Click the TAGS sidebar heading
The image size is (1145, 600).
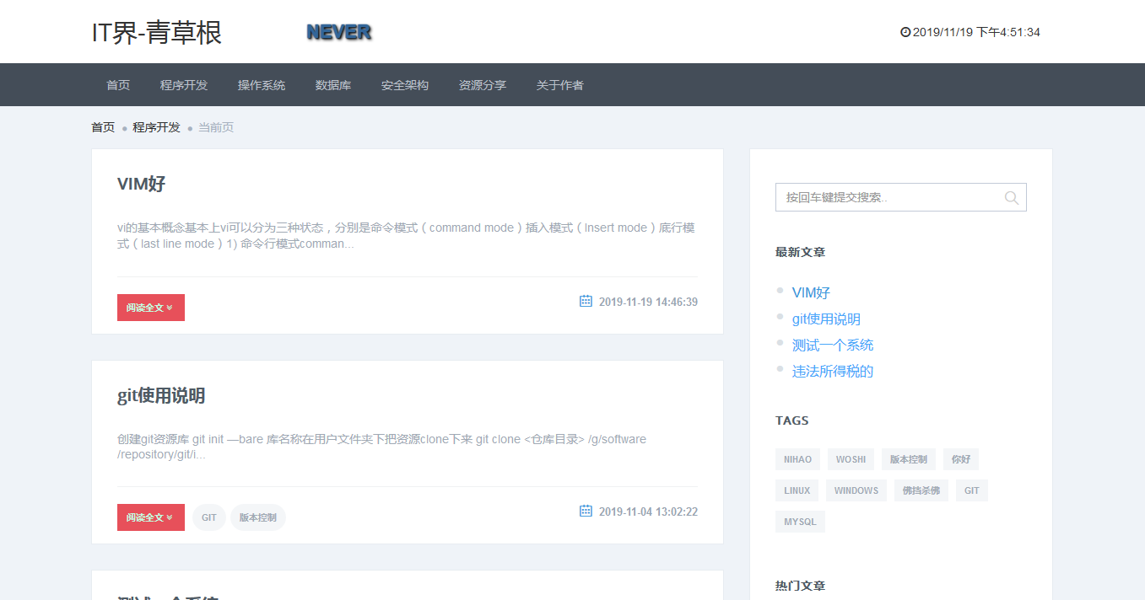click(x=791, y=421)
